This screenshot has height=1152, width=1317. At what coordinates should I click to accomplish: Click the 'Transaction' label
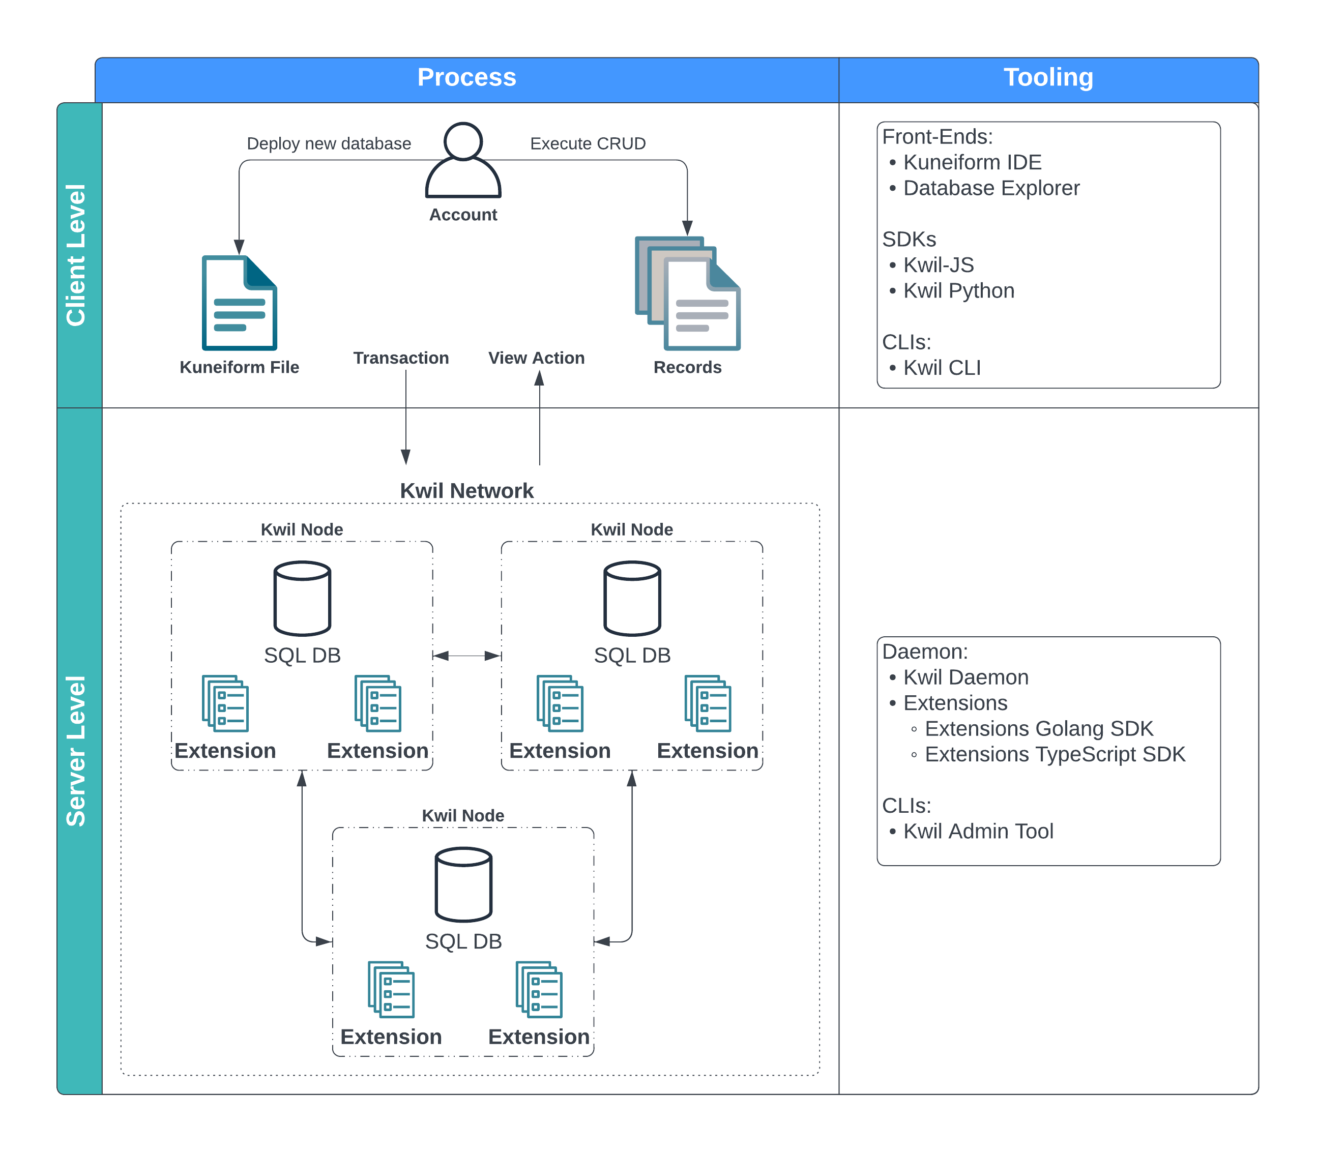[401, 358]
